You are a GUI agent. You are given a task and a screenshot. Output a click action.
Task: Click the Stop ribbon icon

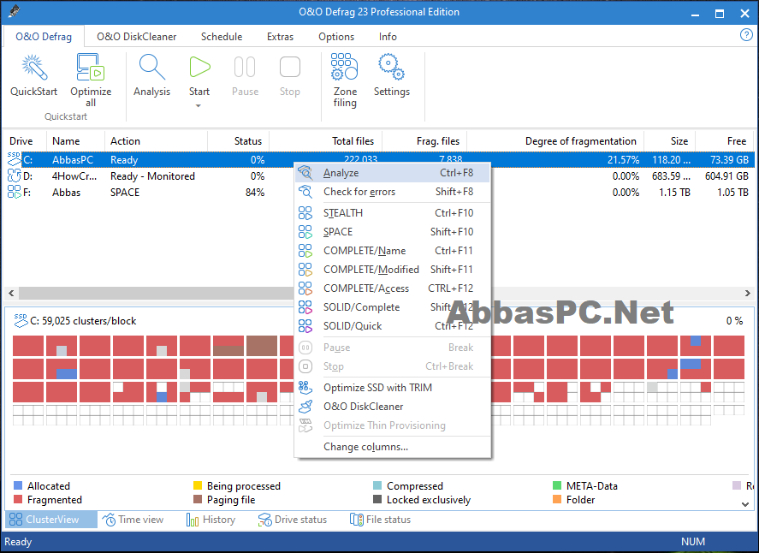[289, 67]
